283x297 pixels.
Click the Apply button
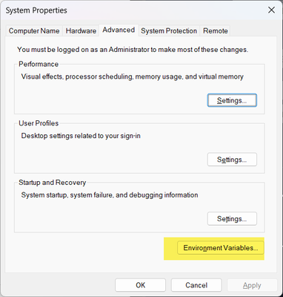click(x=252, y=285)
